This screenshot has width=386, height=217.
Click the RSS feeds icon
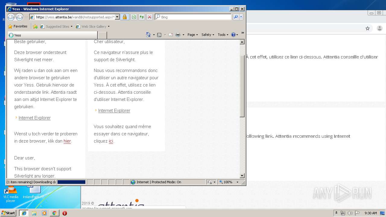(159, 35)
